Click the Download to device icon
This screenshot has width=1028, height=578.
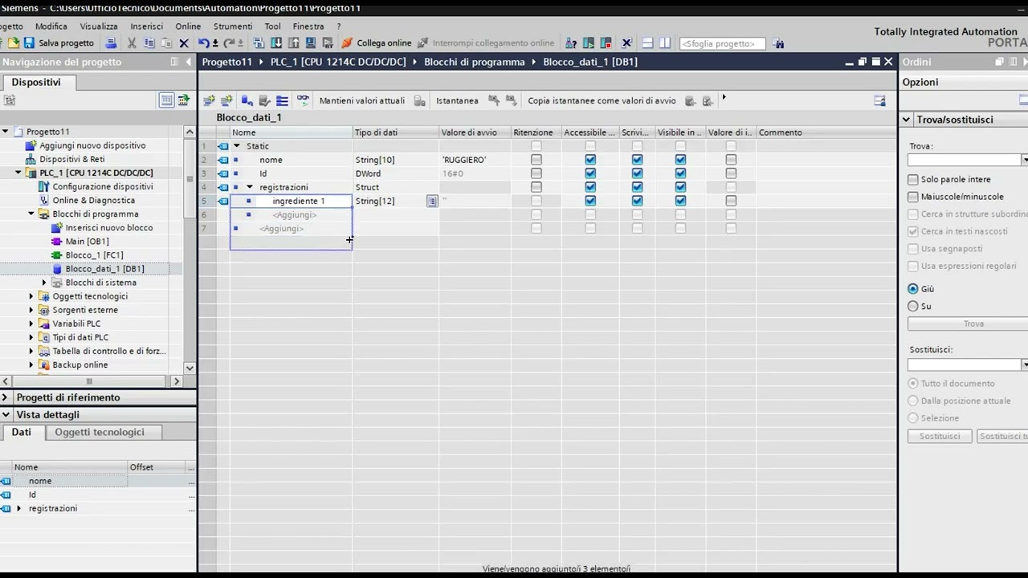click(276, 43)
